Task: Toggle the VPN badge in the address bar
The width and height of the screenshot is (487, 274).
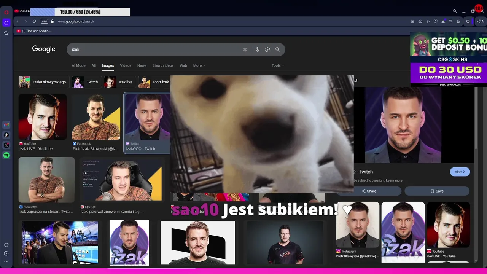Action: click(x=44, y=21)
